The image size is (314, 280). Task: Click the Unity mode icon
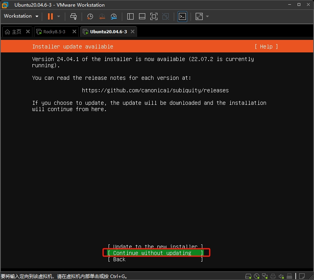pos(166,16)
